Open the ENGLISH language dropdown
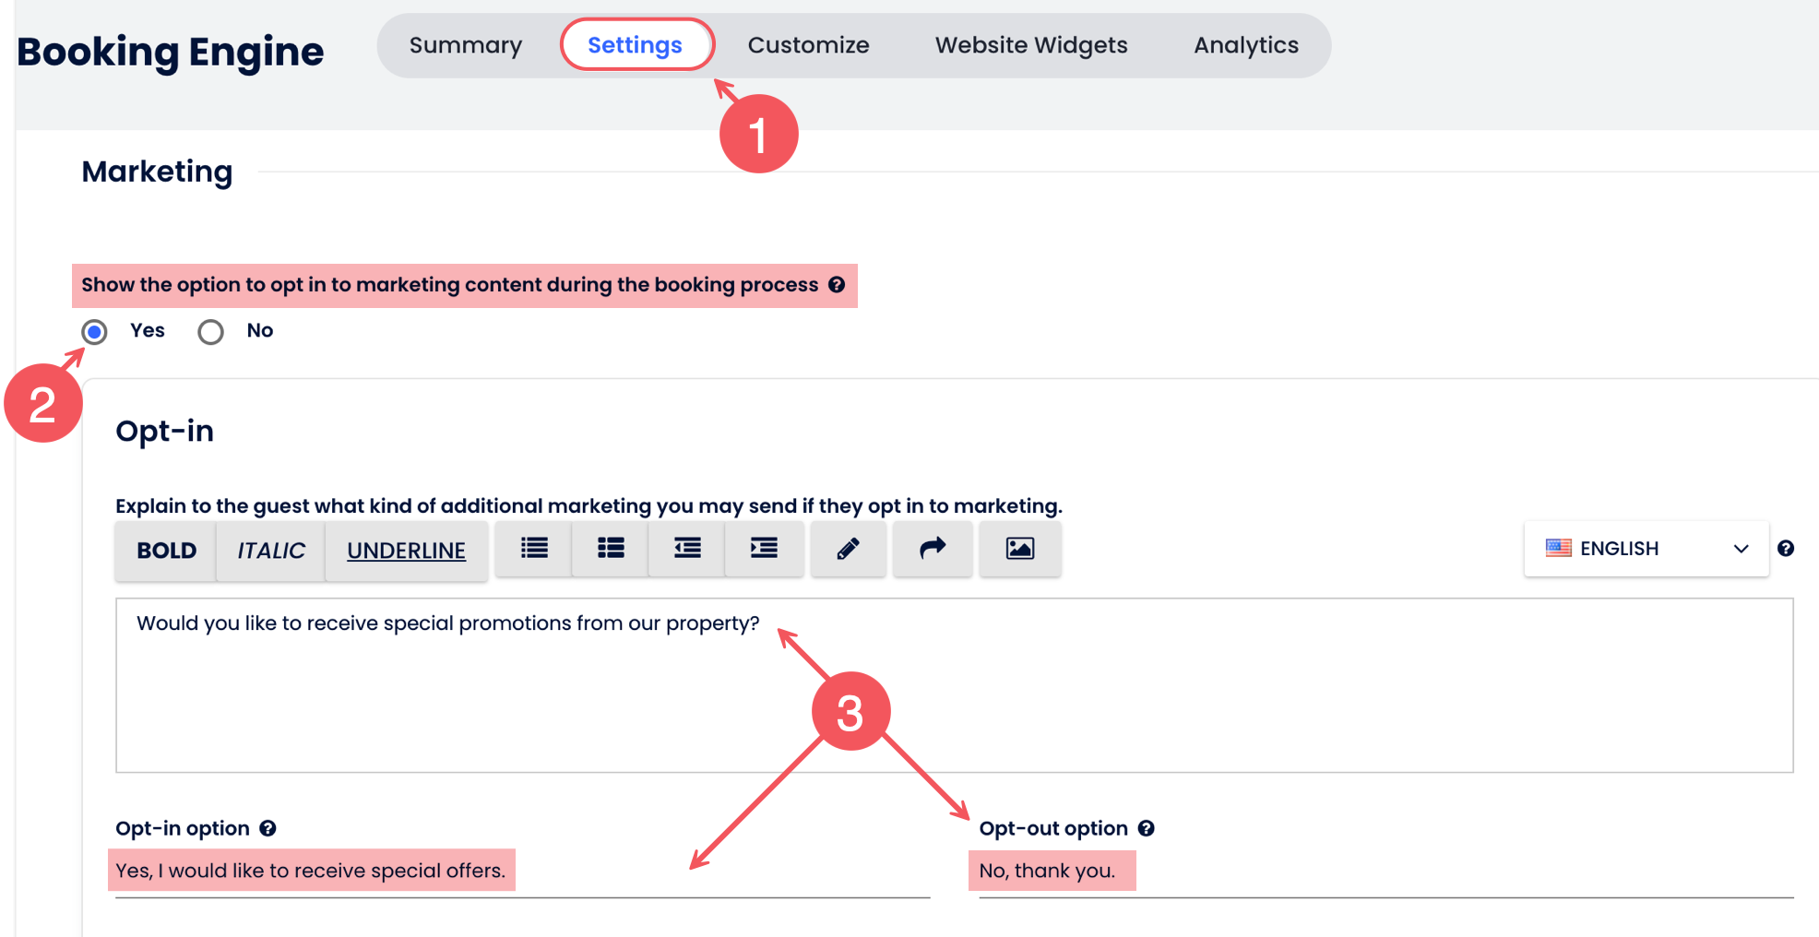Screen dimensions: 1819x937 pos(1646,549)
